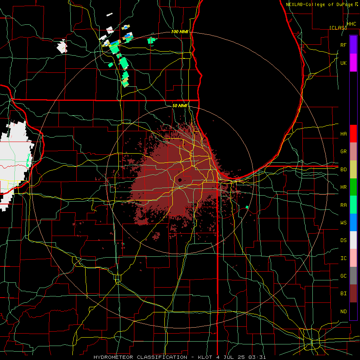The height and width of the screenshot is (360, 360).
Task: Click the green rain cell near 100 NMI label
Action: point(152,41)
